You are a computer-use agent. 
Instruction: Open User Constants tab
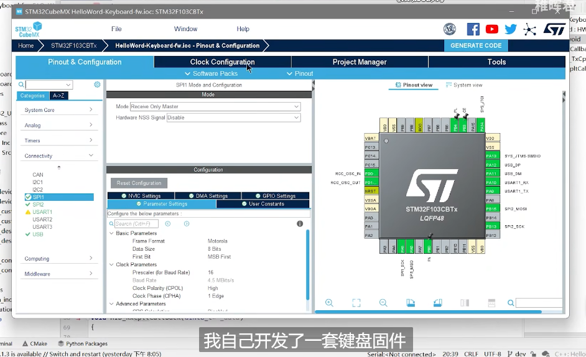(263, 204)
